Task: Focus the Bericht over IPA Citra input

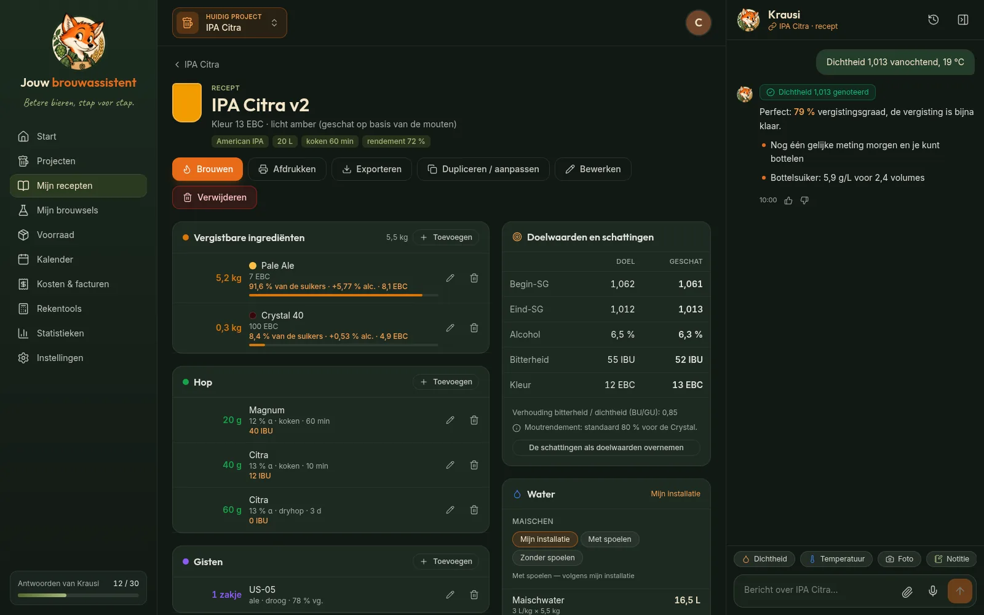Action: click(x=818, y=590)
